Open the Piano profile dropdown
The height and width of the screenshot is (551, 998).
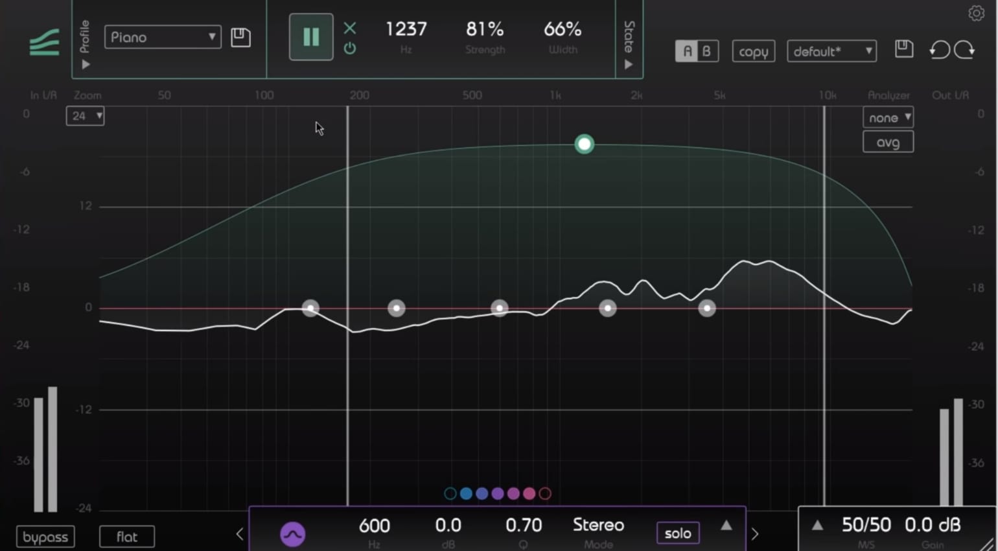(163, 37)
